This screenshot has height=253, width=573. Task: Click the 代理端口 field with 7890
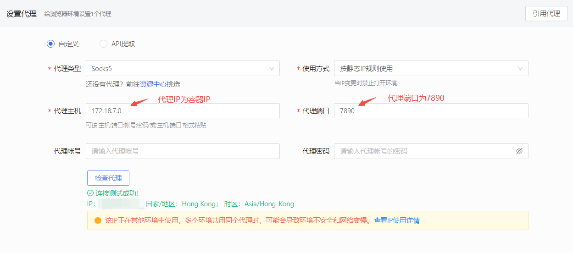[430, 111]
